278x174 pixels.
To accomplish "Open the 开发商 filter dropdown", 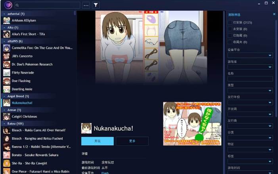I will [x=250, y=114].
